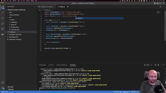
Task: Close the unsaved index.js tab dot
Action: tap(68, 7)
